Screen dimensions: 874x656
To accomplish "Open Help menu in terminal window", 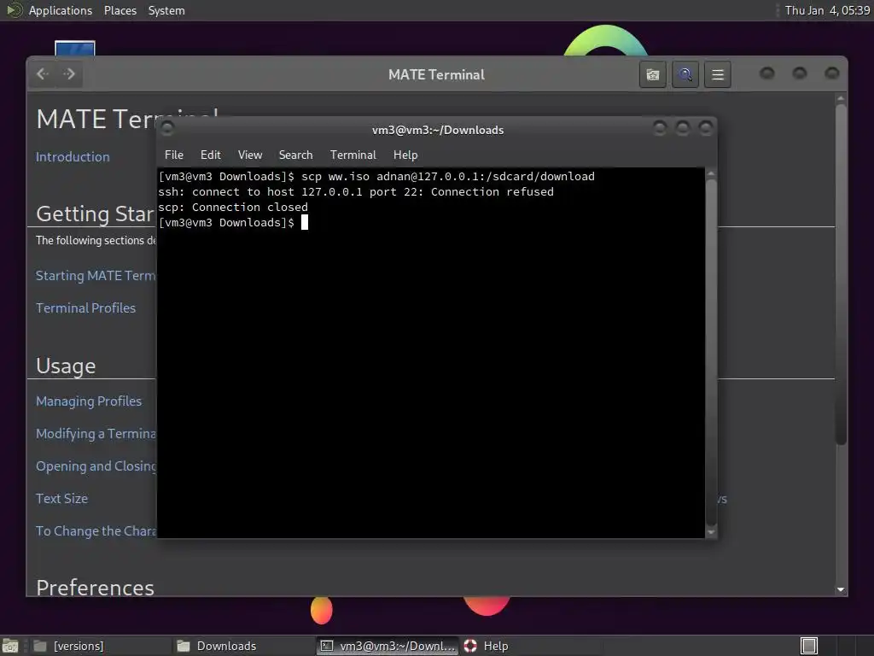I will (405, 155).
